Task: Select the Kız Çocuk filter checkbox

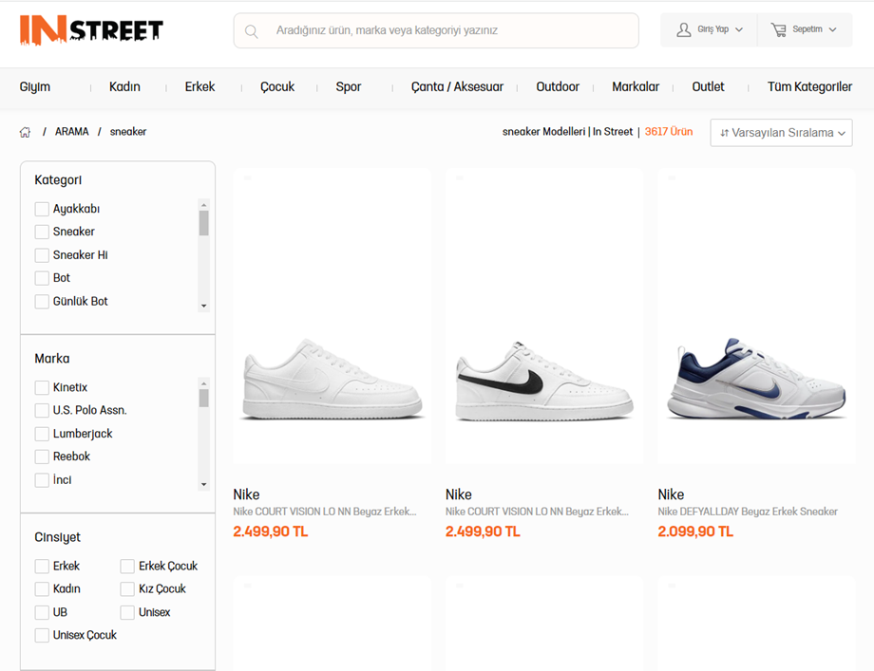Action: coord(126,588)
